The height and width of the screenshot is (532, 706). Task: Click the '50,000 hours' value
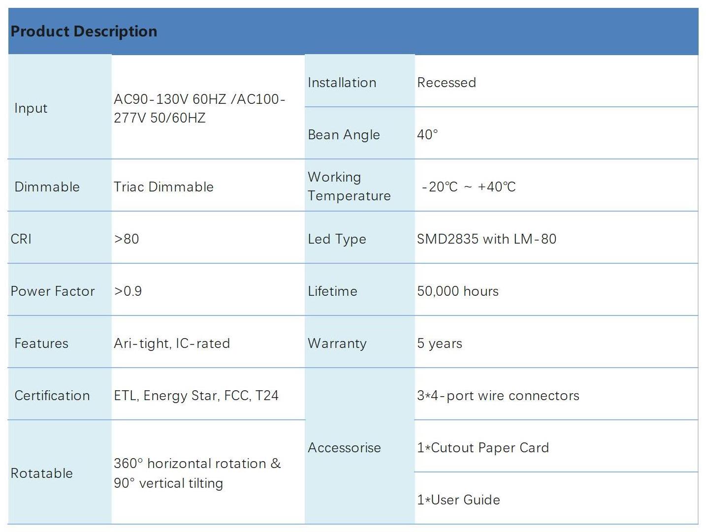457,291
